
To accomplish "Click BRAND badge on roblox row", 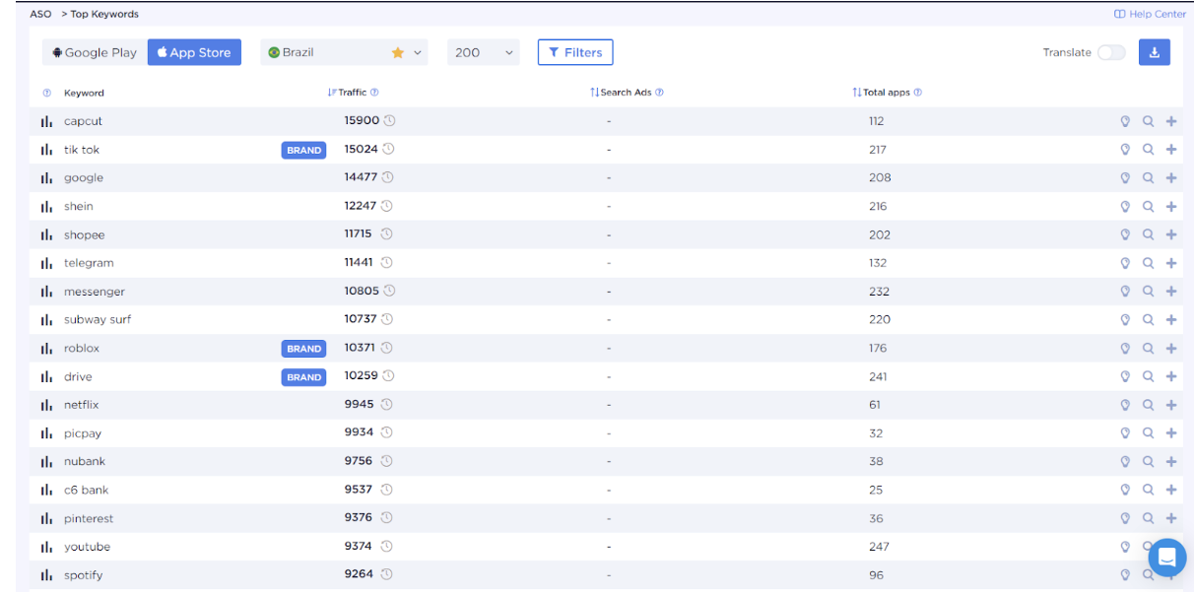I will click(303, 349).
